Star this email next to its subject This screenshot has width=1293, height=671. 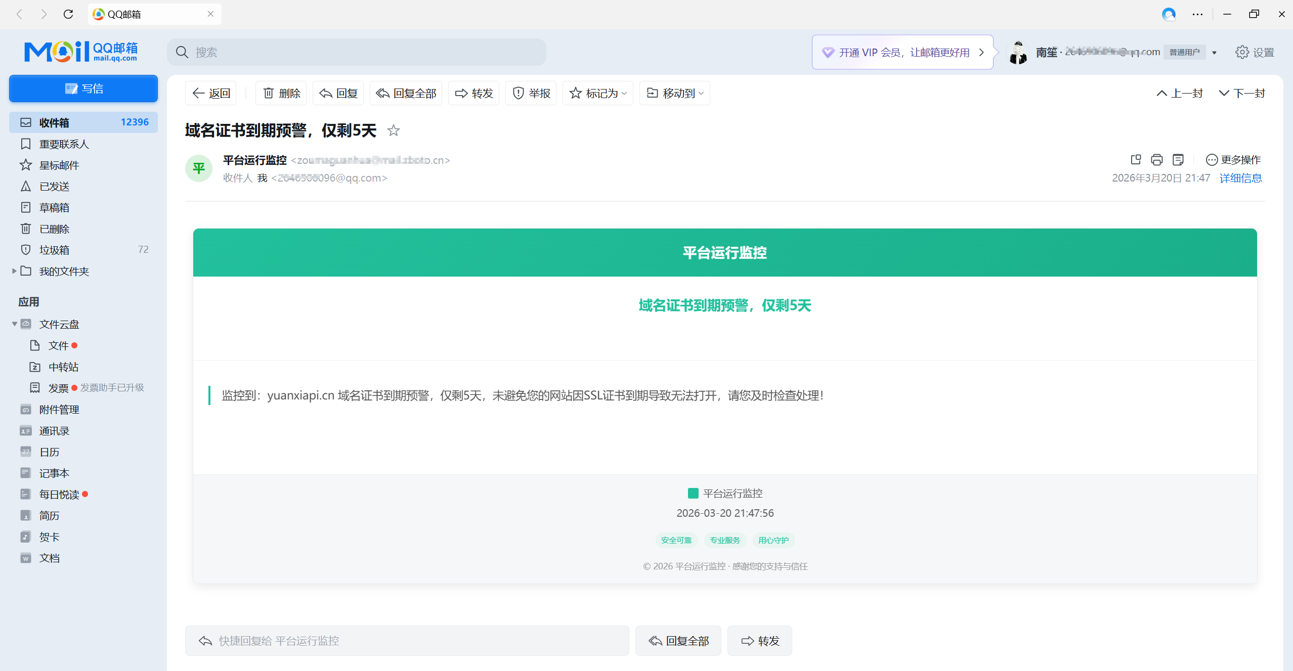pyautogui.click(x=394, y=130)
